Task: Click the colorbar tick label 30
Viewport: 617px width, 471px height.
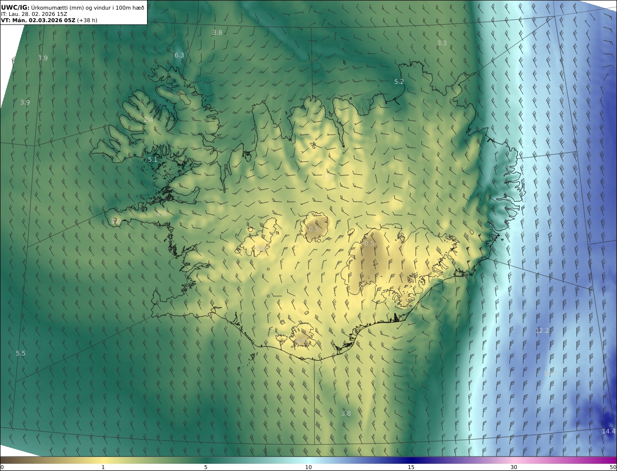Action: pos(514,467)
